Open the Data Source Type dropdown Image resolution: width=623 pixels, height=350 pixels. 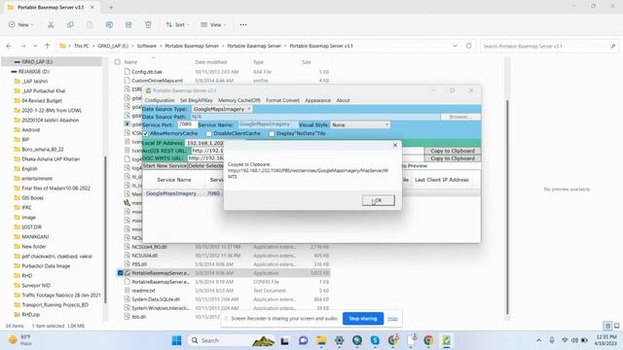click(222, 109)
